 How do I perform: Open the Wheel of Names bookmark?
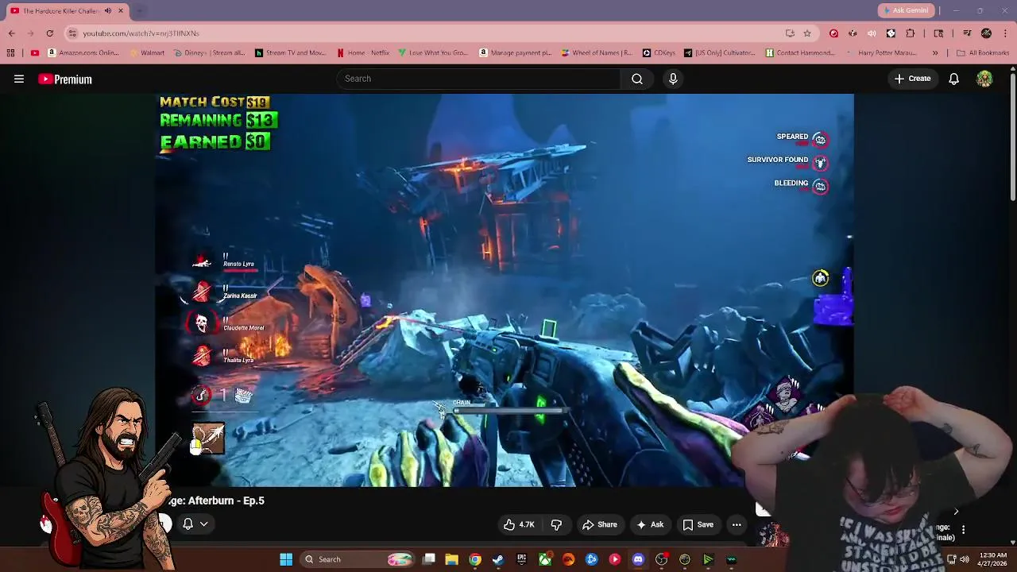coord(597,53)
